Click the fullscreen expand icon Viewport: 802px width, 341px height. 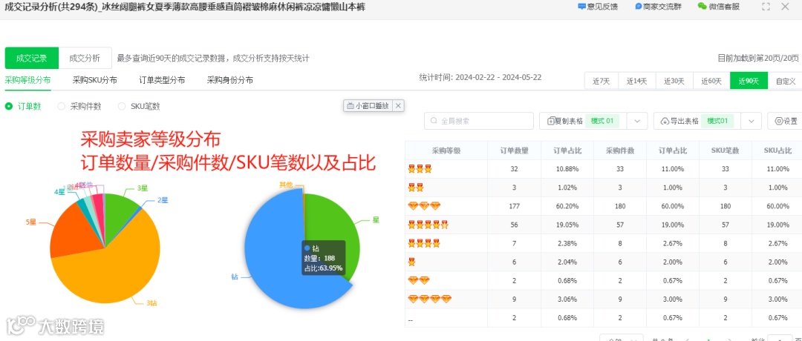766,7
